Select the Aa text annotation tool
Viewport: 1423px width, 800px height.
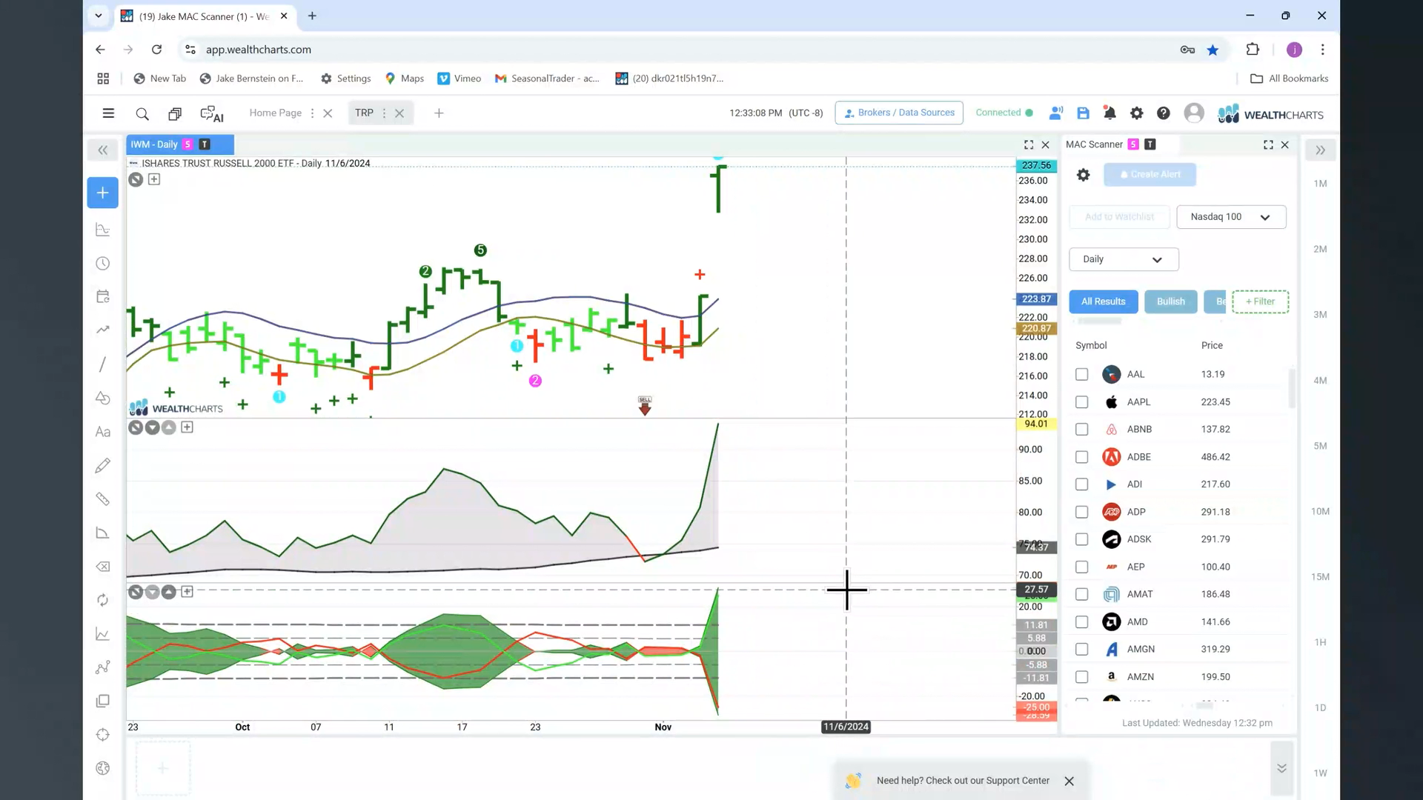(103, 432)
